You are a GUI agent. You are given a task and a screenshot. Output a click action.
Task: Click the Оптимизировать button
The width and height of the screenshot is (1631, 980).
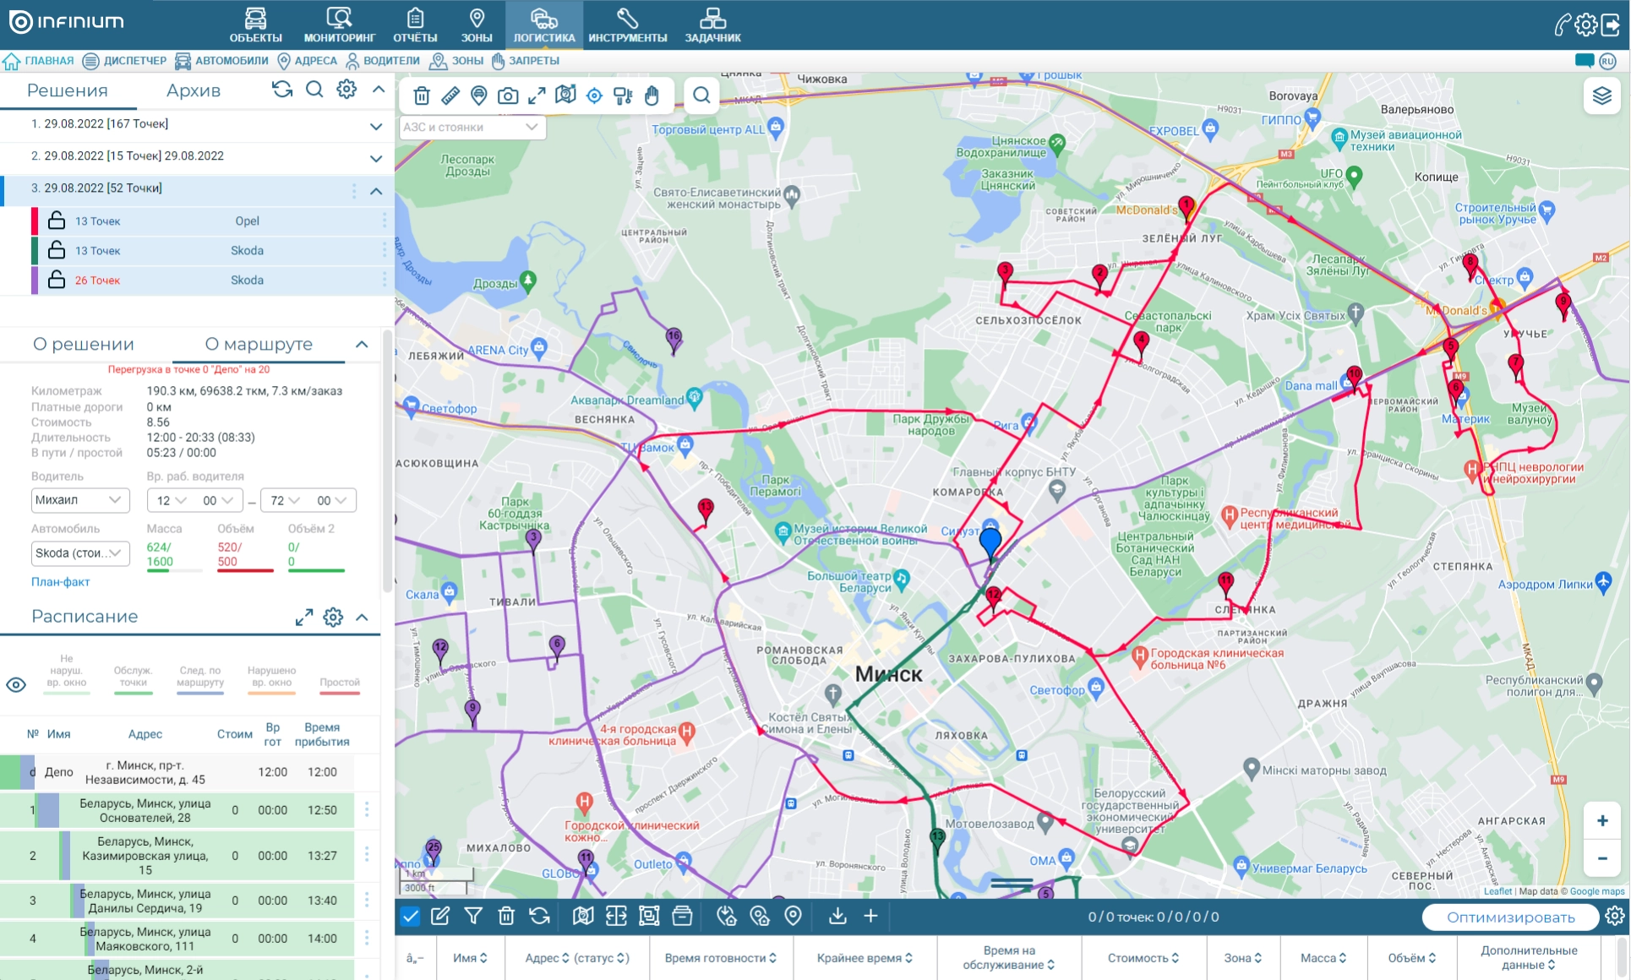(1509, 917)
